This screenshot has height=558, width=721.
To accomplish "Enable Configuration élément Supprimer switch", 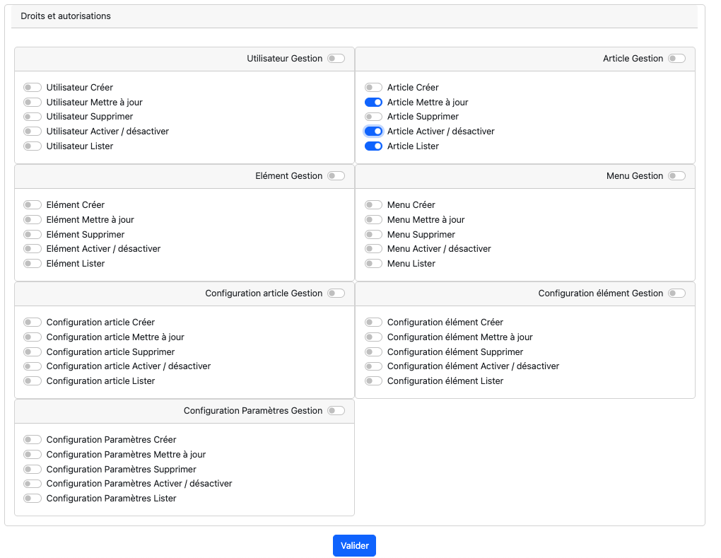I will tap(373, 352).
